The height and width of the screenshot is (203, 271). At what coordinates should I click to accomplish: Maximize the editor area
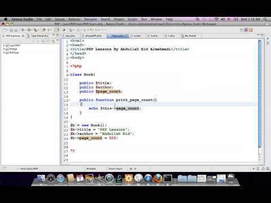click(x=262, y=35)
